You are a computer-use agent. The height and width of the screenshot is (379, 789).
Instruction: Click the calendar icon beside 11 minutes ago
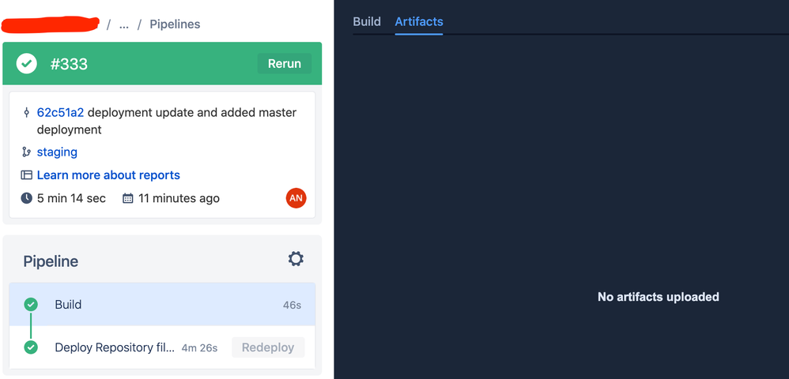[x=128, y=198]
